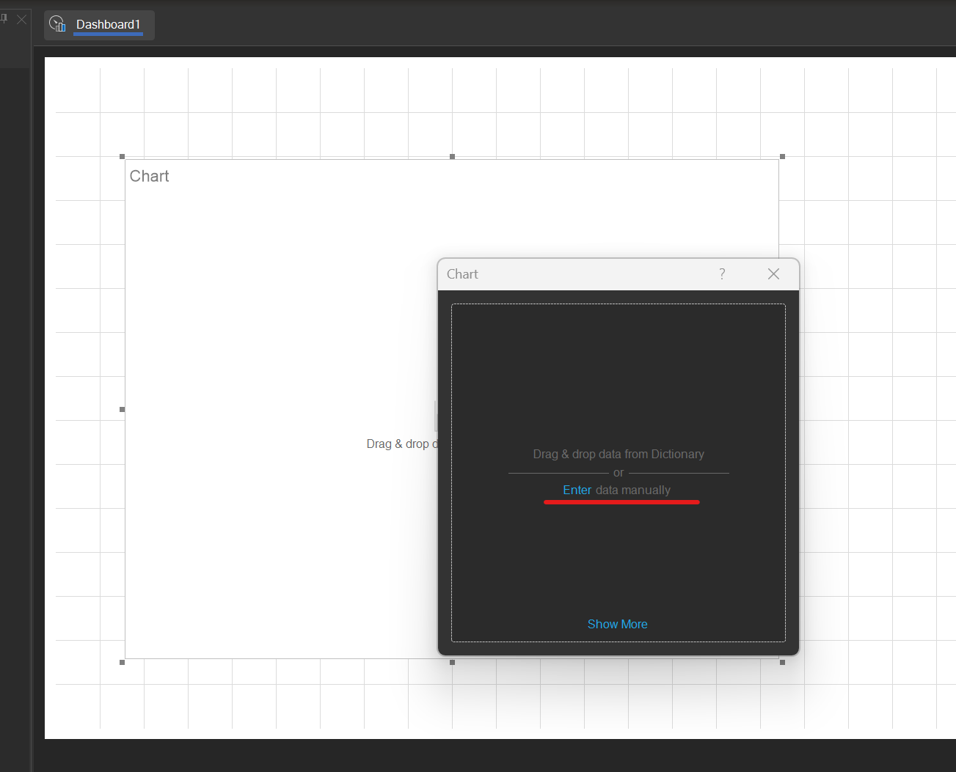
Task: Click an empty grid cell on the canvas
Action: pos(866,110)
